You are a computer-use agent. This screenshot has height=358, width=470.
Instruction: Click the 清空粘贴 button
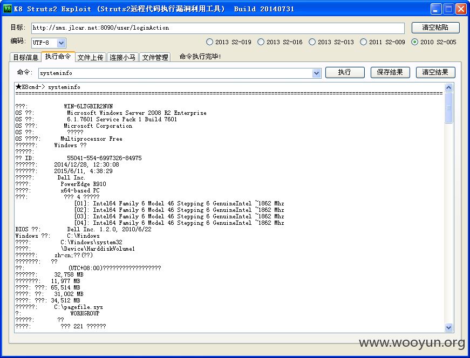tap(435, 27)
